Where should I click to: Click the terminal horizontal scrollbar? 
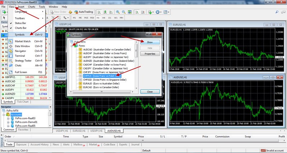[143, 140]
